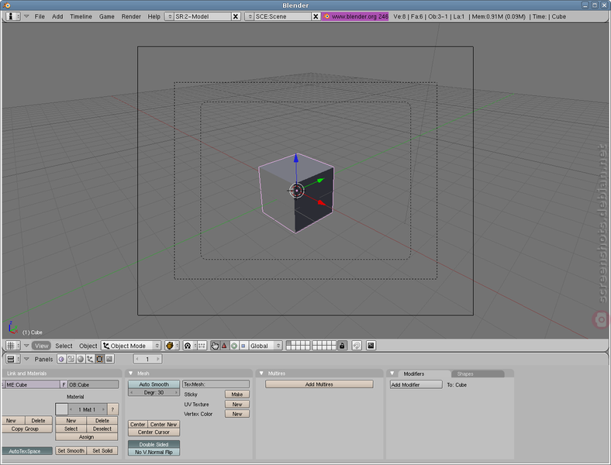Viewport: 611px width, 465px height.
Task: Open Logic context panel icon
Action: point(61,359)
